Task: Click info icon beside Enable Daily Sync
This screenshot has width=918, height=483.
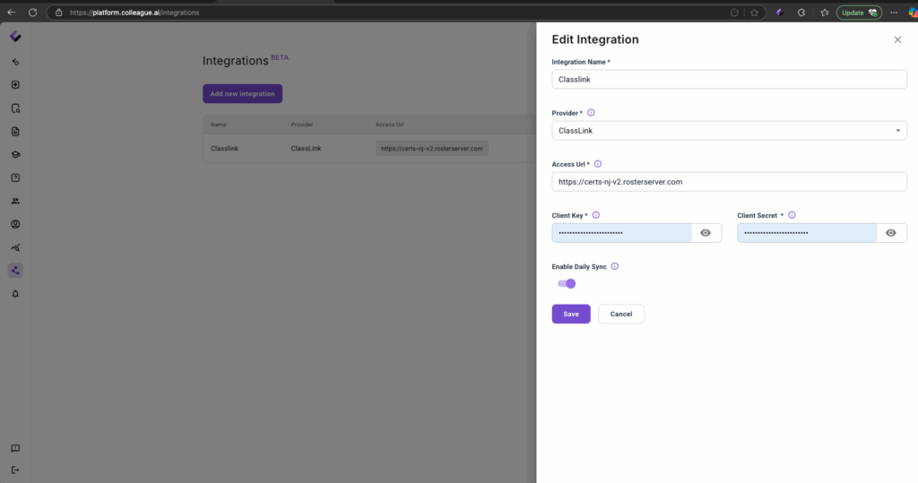Action: click(x=615, y=266)
